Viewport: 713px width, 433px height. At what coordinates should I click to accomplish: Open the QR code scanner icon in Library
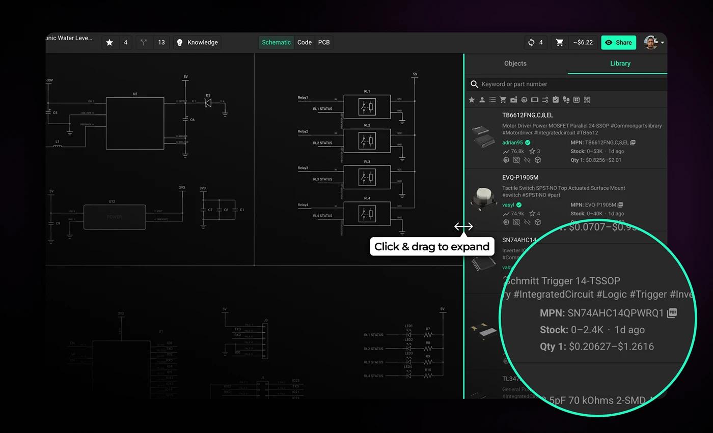tap(587, 100)
